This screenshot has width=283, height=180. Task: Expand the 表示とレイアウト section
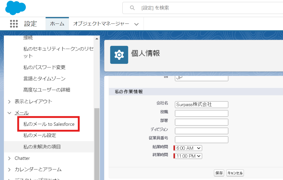coord(9,101)
